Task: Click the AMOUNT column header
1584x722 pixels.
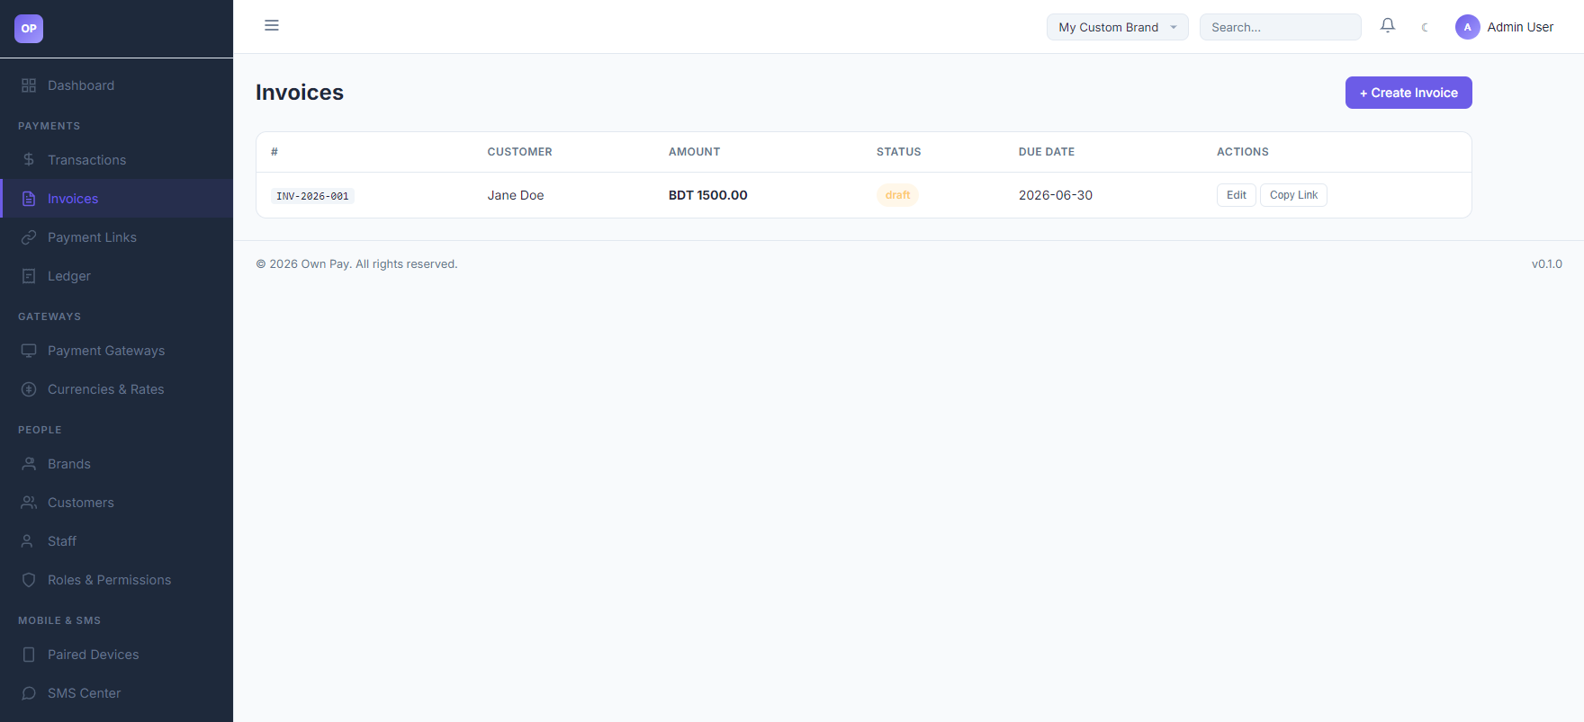Action: point(695,152)
